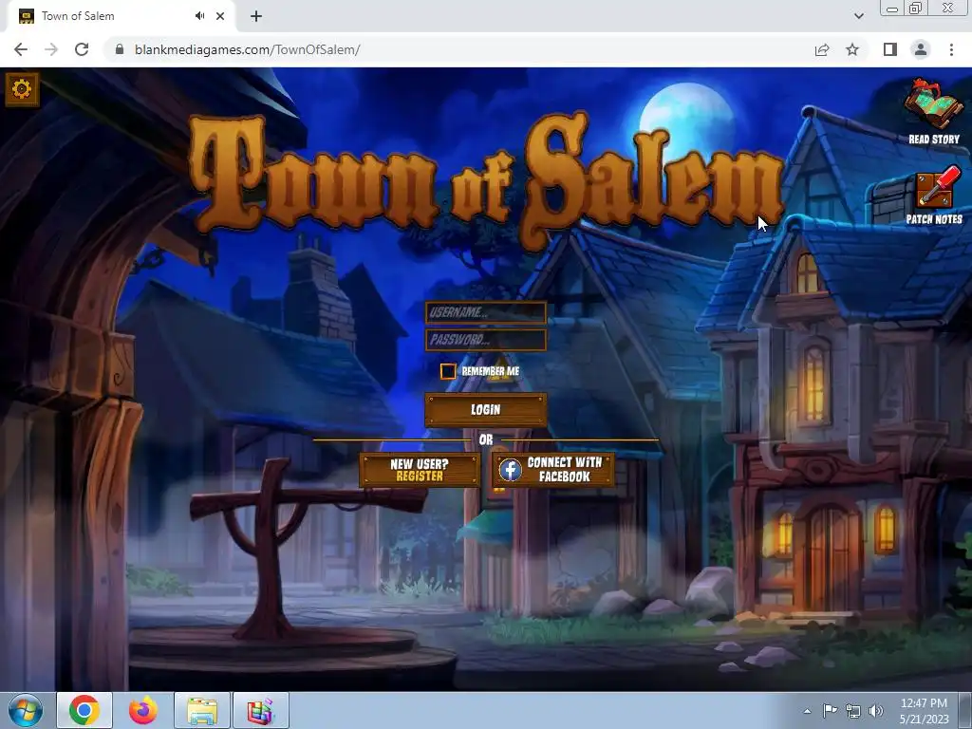This screenshot has height=729, width=972.
Task: Click the Login button
Action: coord(485,410)
